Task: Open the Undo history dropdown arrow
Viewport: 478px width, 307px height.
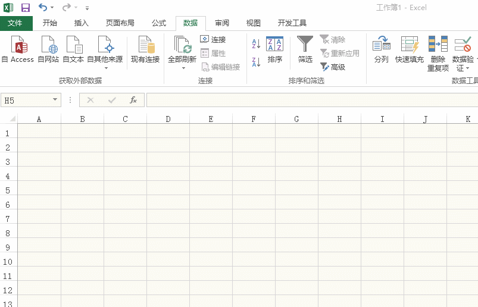Action: tap(52, 8)
